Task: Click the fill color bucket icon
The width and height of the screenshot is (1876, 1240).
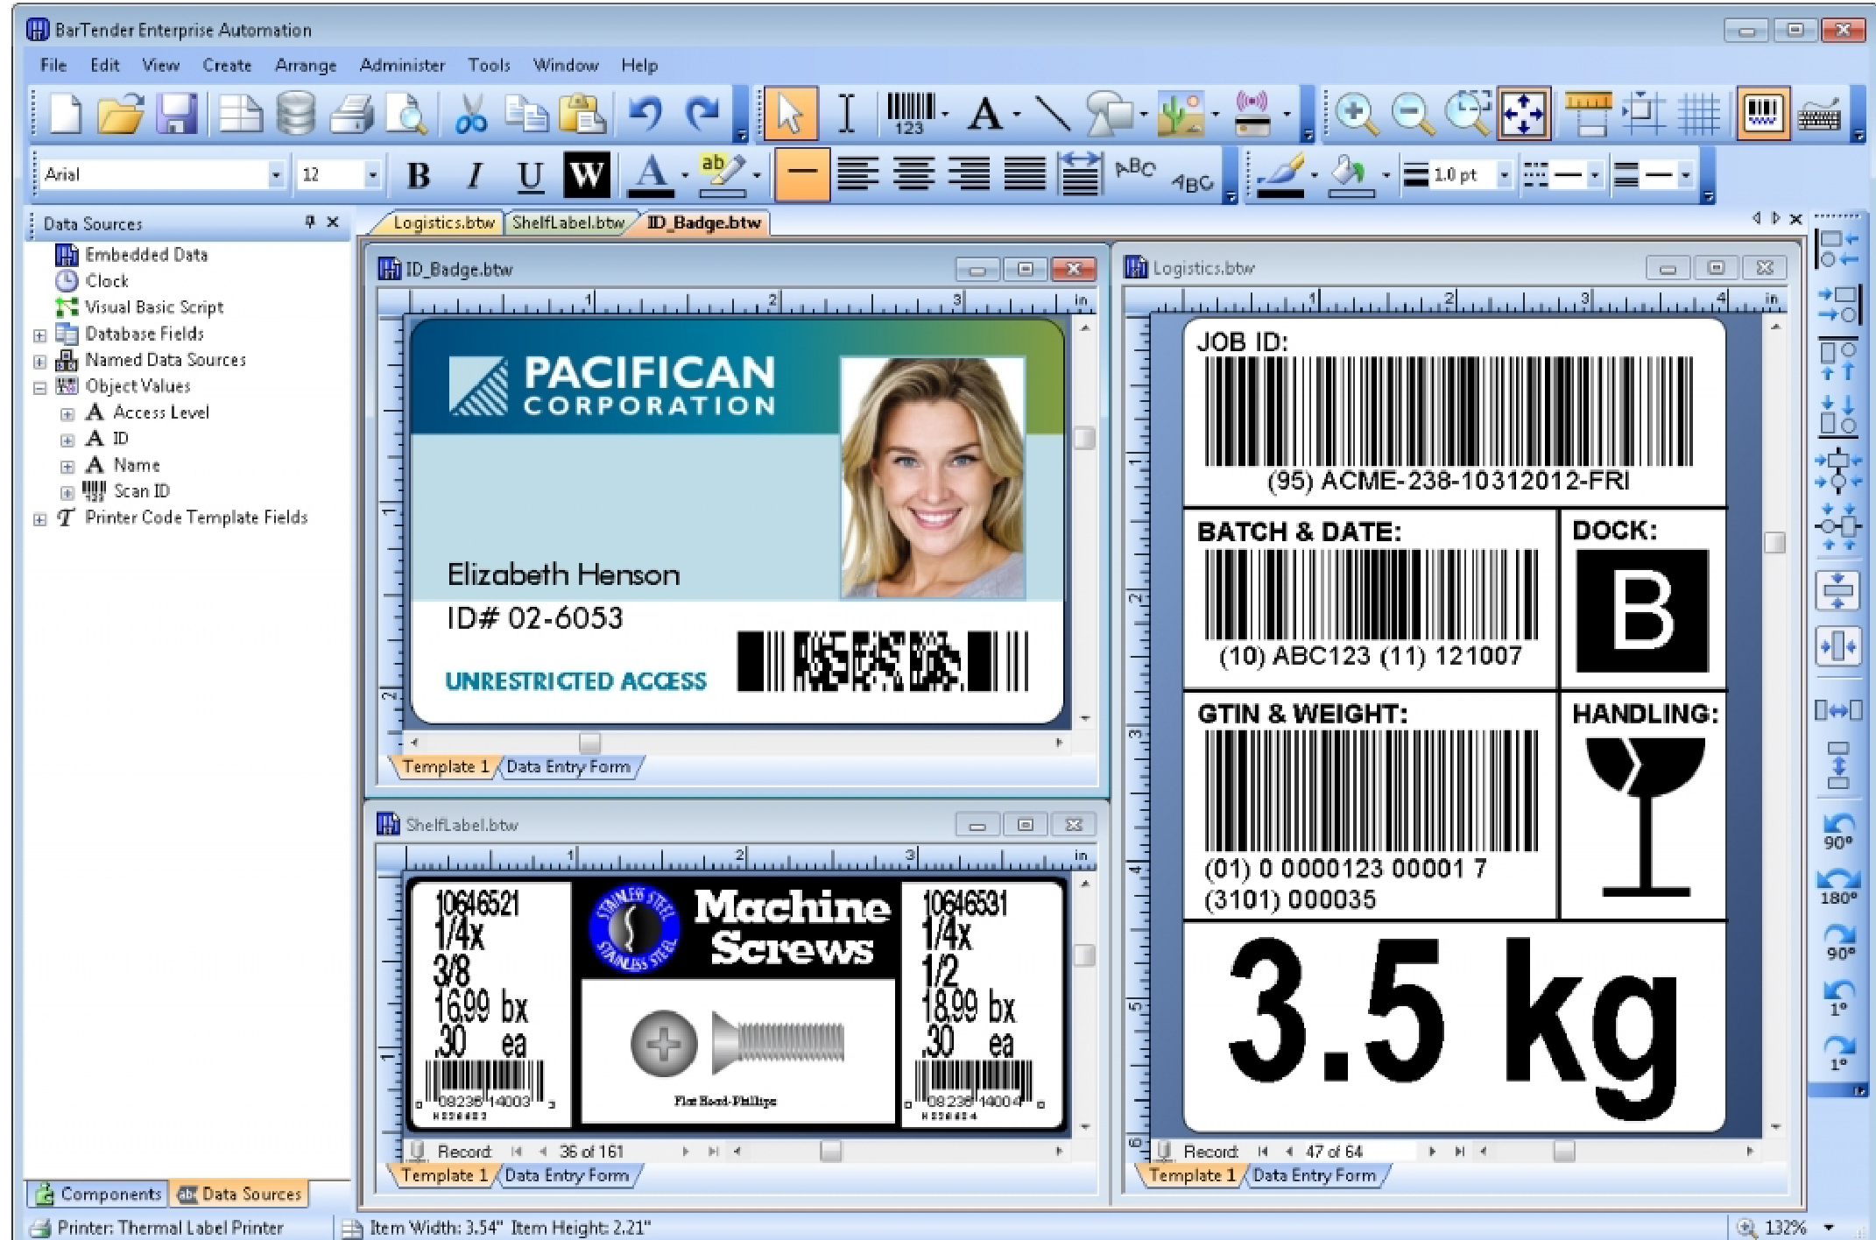Action: tap(1351, 175)
